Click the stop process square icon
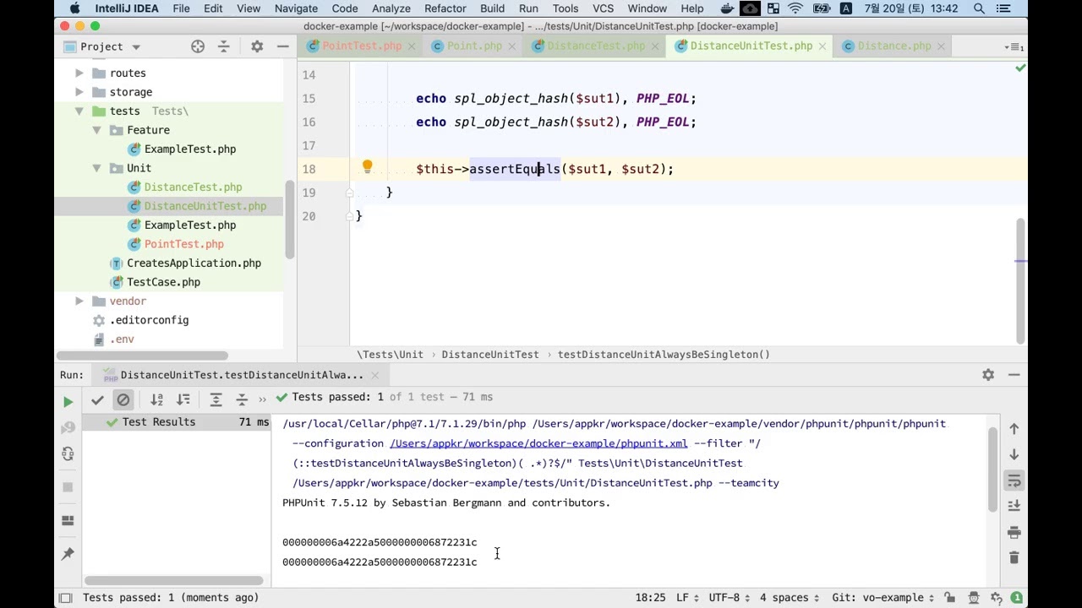 tap(68, 487)
